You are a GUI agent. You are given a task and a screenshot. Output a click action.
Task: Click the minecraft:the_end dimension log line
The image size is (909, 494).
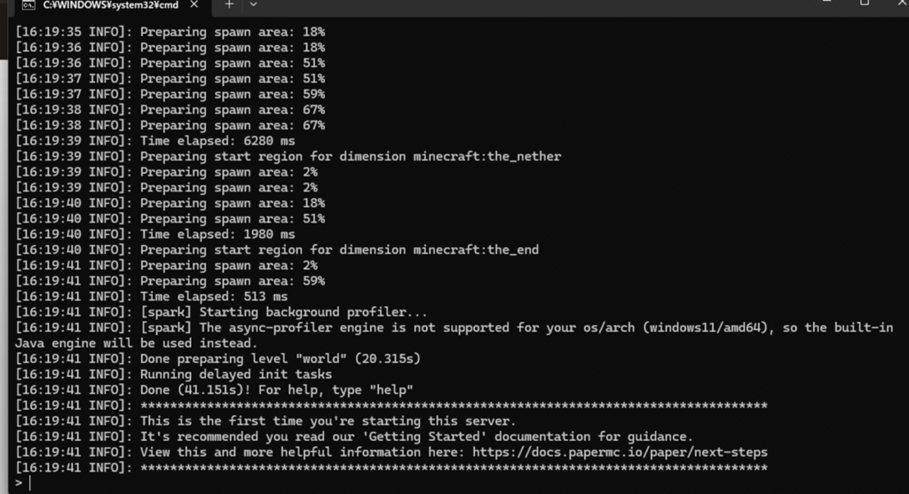point(277,249)
